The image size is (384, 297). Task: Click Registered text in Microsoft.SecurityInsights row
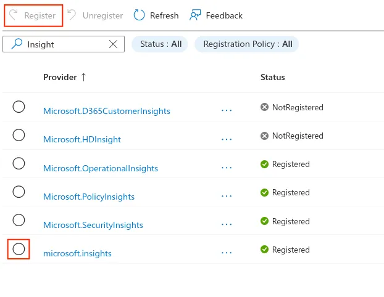(291, 221)
